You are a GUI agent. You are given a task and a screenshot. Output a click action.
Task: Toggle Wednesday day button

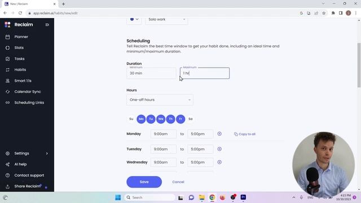[x=161, y=119]
